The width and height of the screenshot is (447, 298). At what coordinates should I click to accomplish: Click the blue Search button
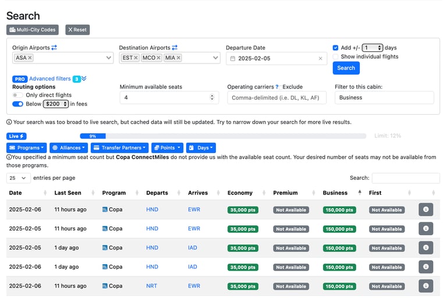[346, 68]
